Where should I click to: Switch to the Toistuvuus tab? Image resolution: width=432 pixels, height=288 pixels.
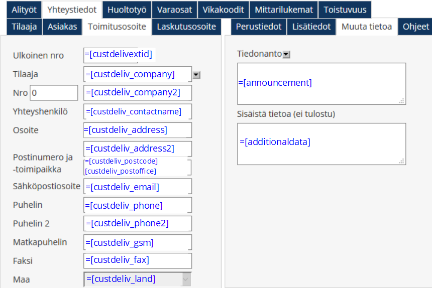click(345, 10)
